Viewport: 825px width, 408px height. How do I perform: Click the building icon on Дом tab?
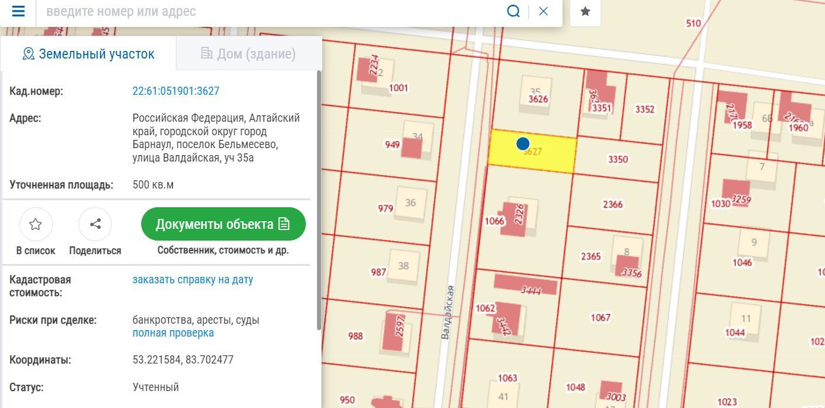(x=206, y=54)
